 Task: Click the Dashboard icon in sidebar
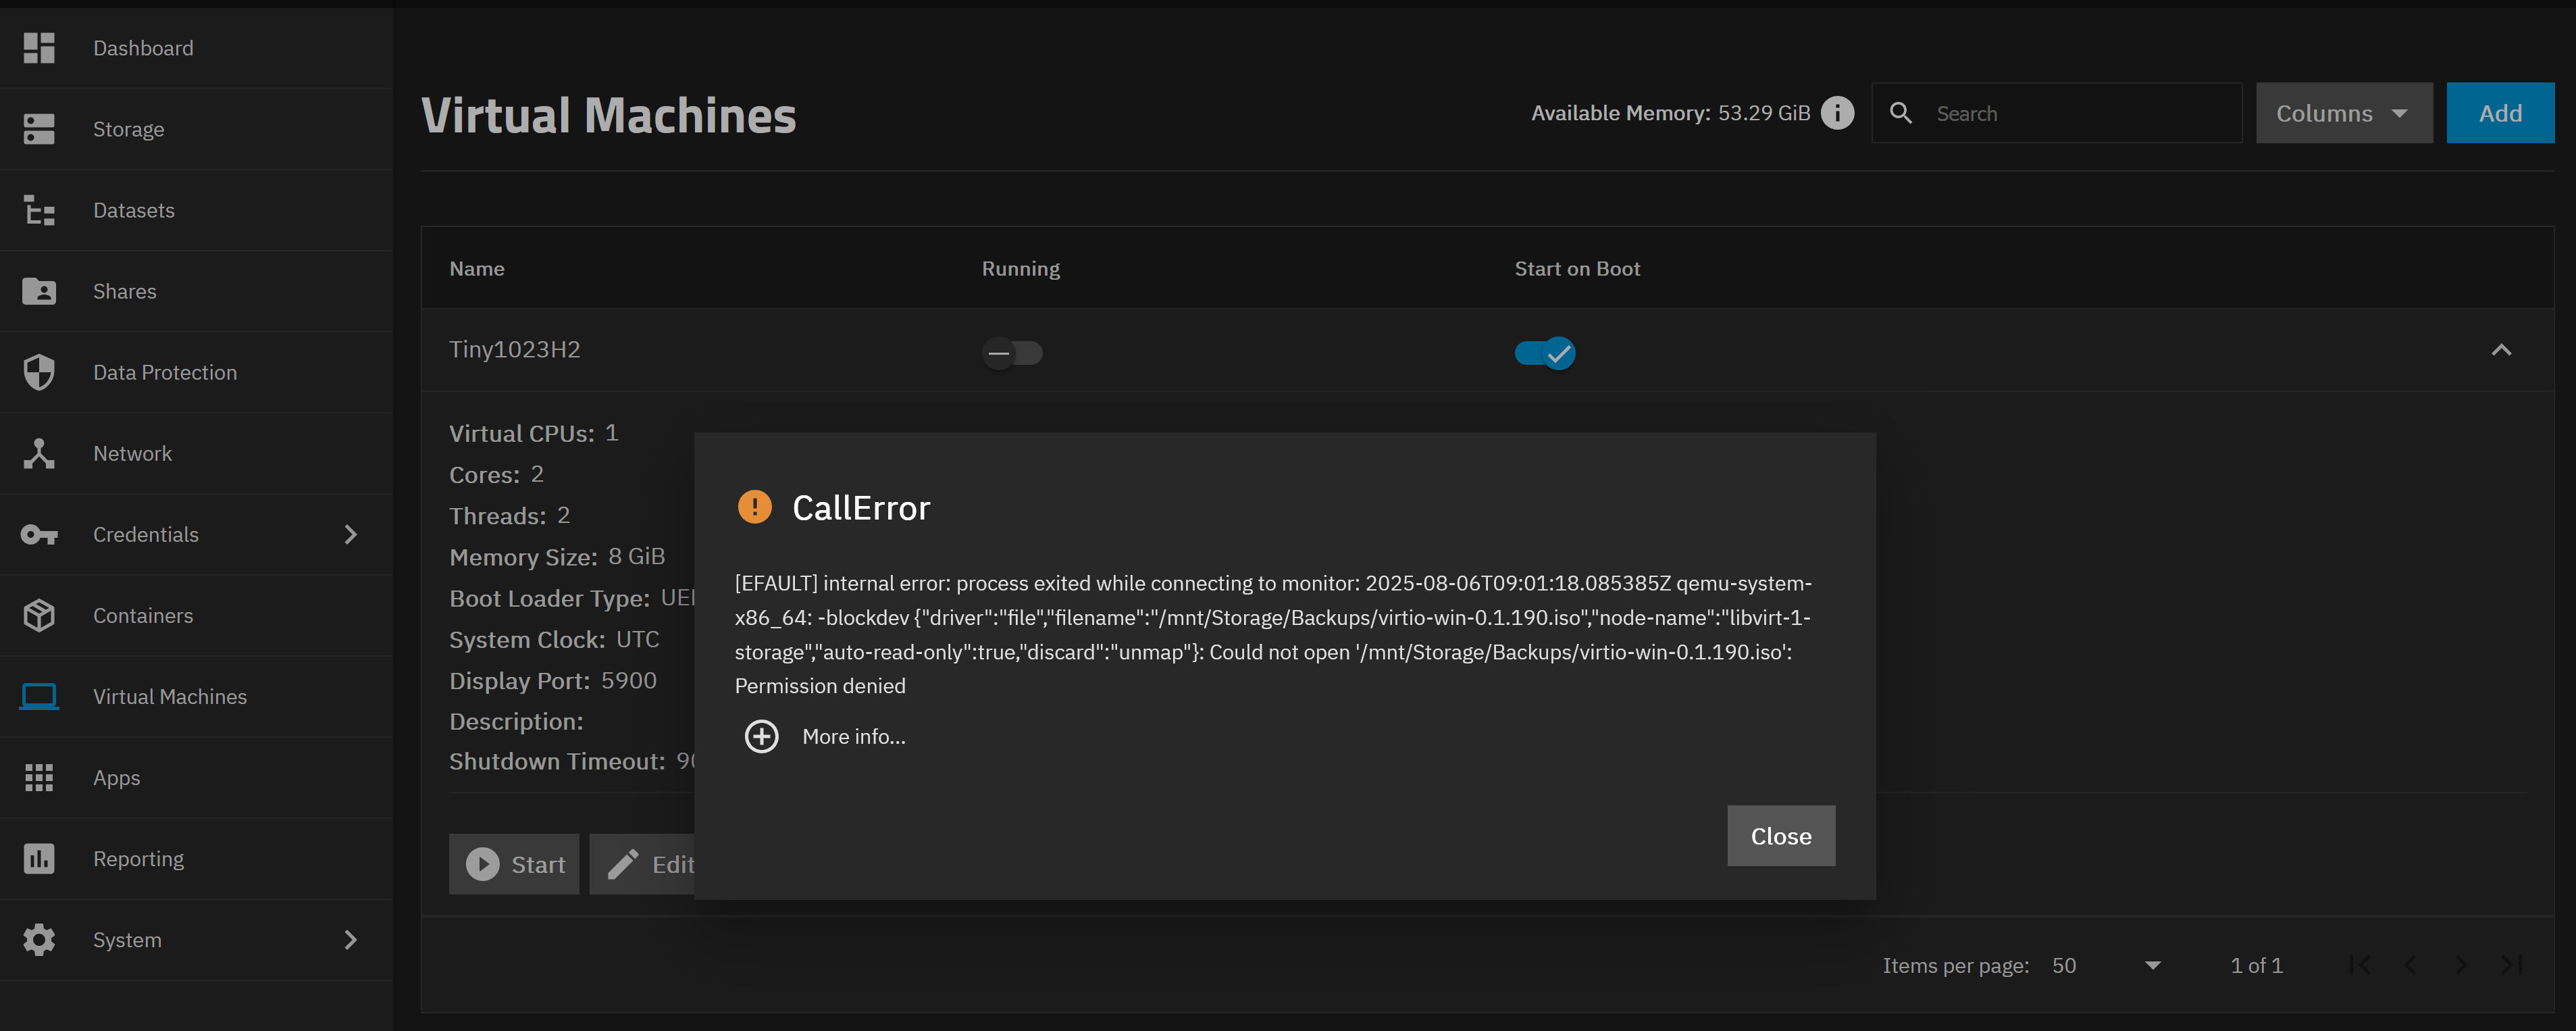pos(39,48)
